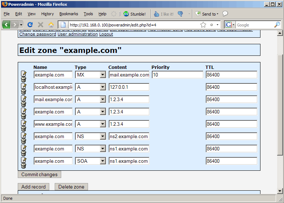Click the bookmark star in address bar

(x=203, y=25)
